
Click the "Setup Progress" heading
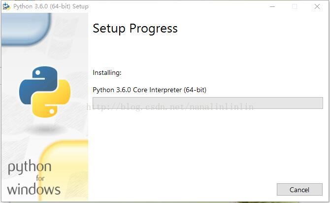(x=135, y=29)
